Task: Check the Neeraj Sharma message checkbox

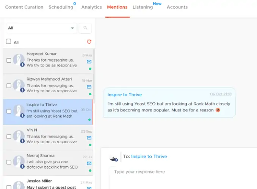Action: [9, 162]
